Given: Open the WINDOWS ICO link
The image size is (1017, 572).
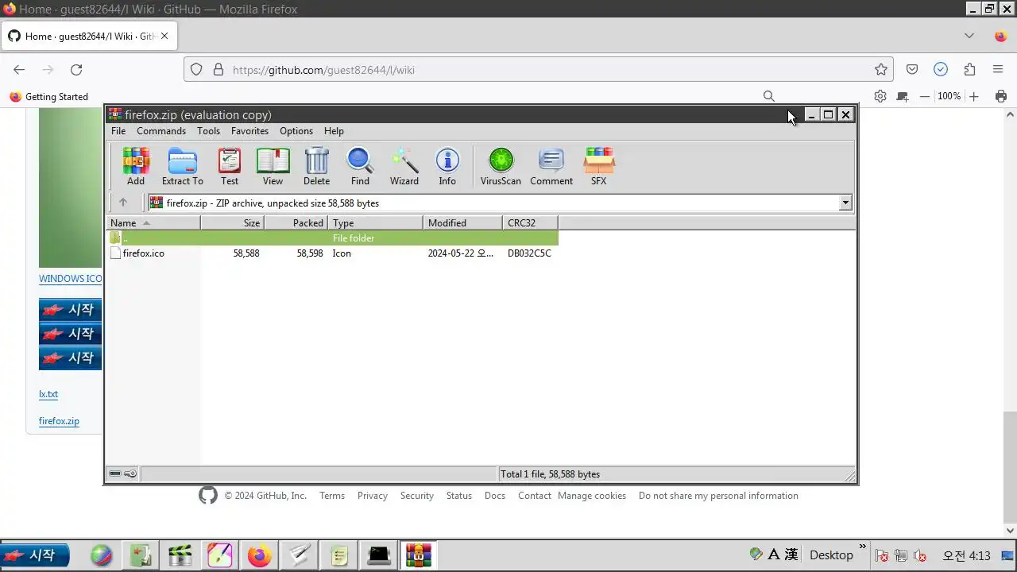Looking at the screenshot, I should pos(71,279).
